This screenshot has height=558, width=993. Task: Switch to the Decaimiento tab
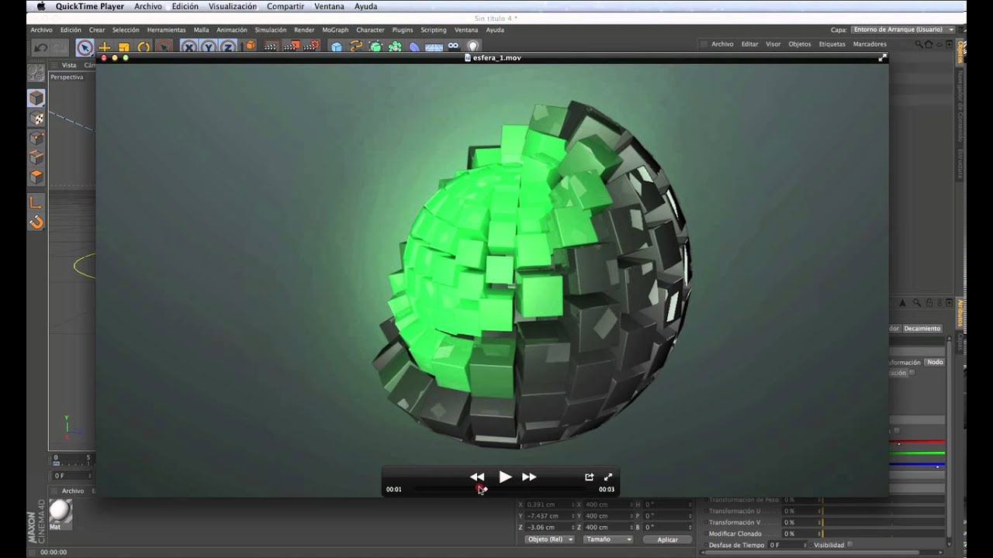[922, 329]
